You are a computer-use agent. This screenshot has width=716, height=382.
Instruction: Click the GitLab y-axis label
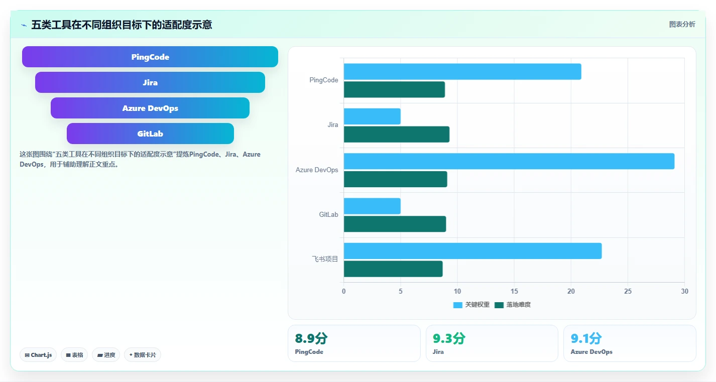tap(329, 215)
